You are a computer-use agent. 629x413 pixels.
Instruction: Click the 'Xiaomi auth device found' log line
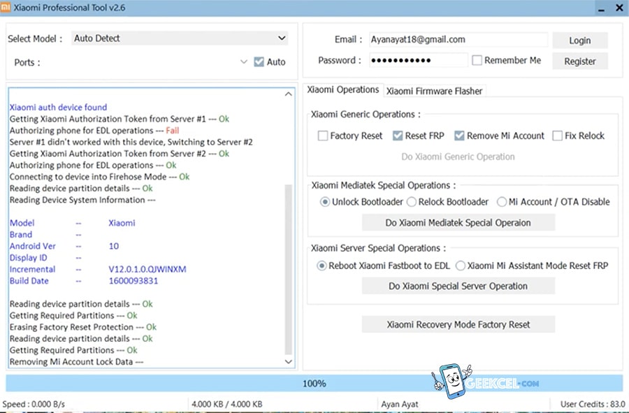click(58, 107)
